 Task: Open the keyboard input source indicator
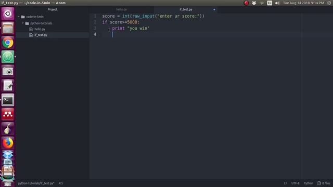tap(270, 3)
